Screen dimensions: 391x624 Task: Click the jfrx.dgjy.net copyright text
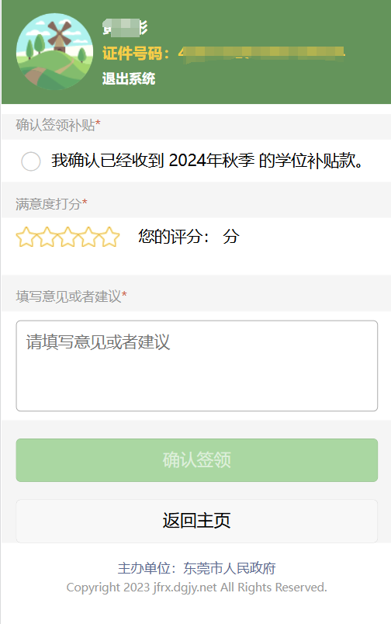(x=196, y=588)
